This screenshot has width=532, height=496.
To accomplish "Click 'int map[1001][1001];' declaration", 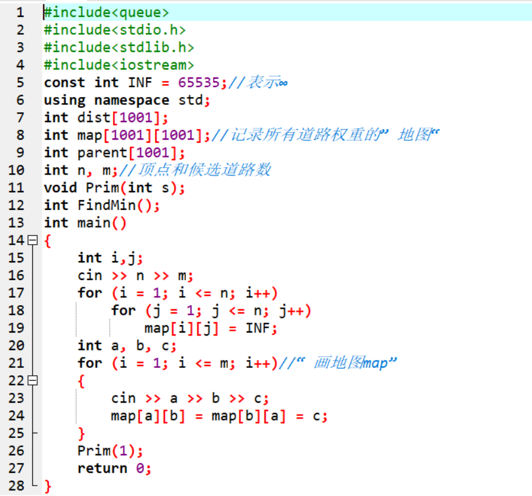I will (127, 135).
